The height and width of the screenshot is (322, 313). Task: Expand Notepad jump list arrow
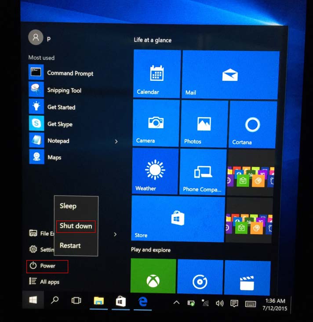pos(116,141)
